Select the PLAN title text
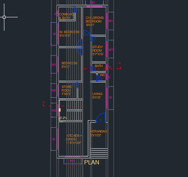The image size is (188, 177). coord(92,162)
